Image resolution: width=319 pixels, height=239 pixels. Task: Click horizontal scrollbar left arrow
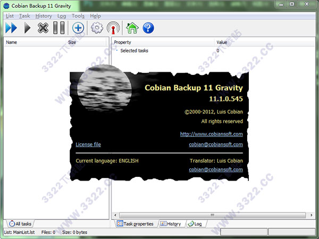click(115, 215)
